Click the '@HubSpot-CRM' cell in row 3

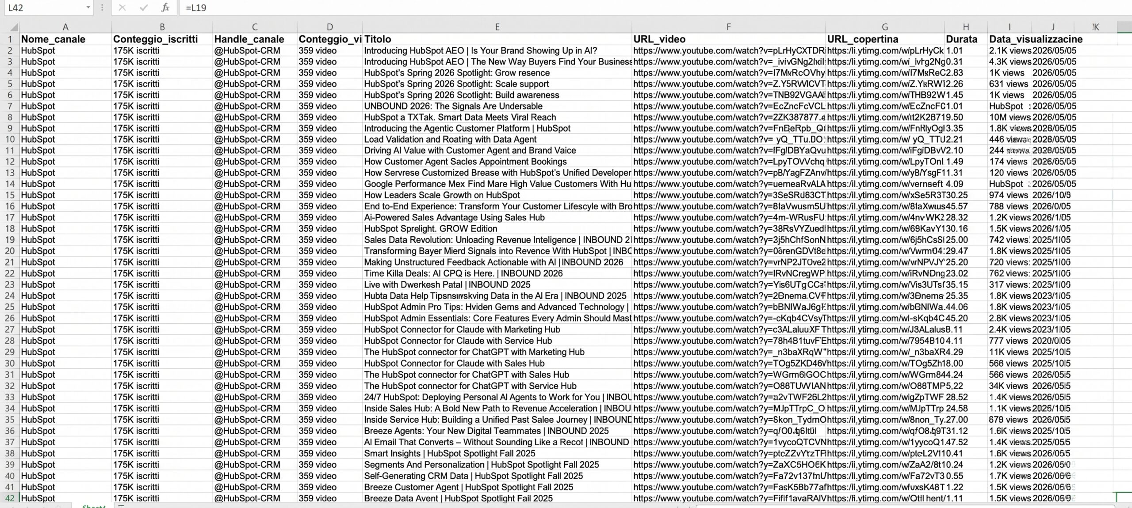[255, 62]
